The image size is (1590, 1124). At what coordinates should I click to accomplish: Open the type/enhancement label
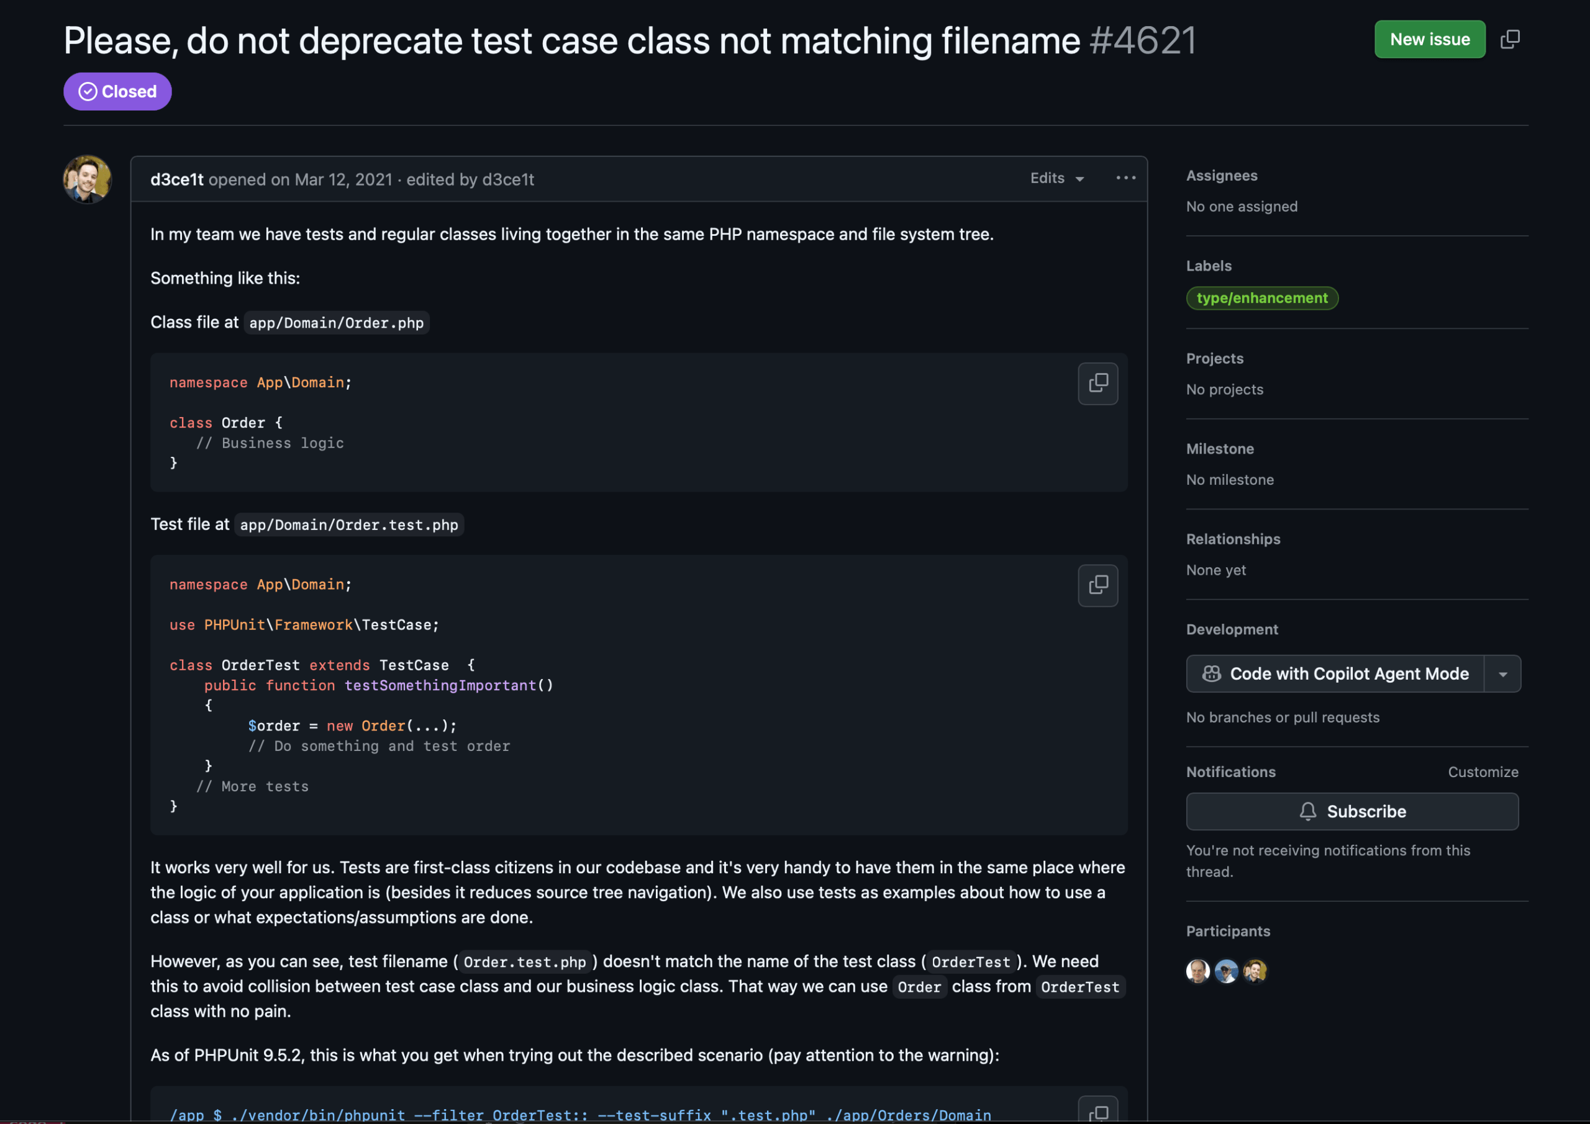[1261, 299]
